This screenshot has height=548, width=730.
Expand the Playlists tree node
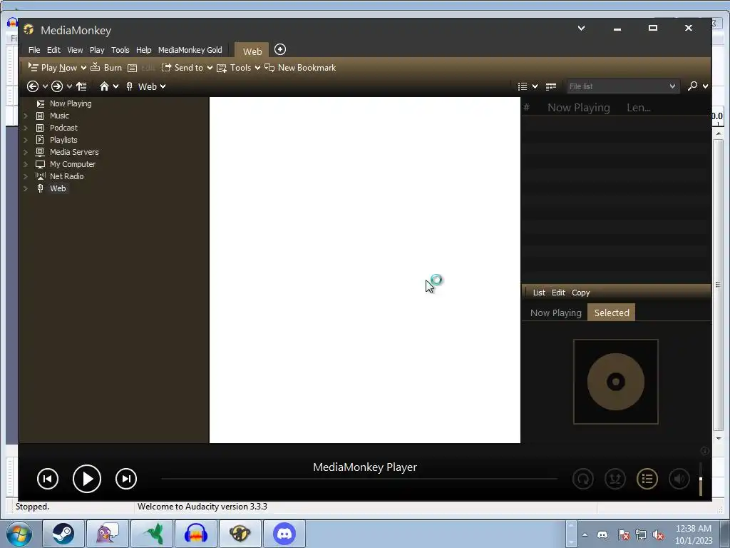26,140
